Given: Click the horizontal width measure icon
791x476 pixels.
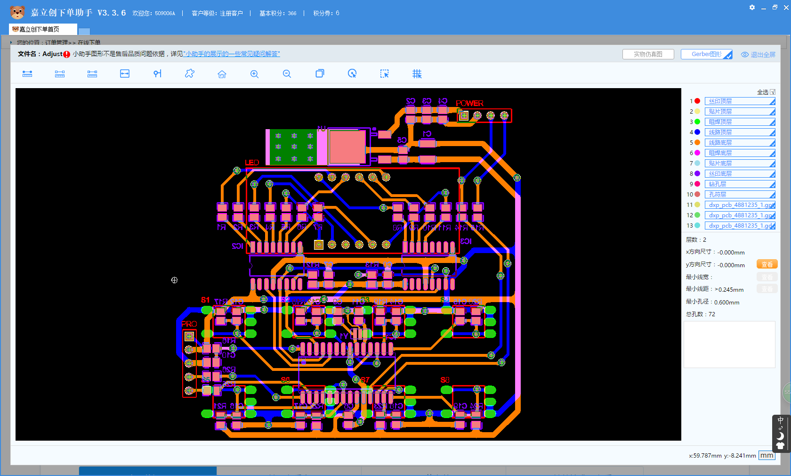Looking at the screenshot, I should click(x=125, y=74).
